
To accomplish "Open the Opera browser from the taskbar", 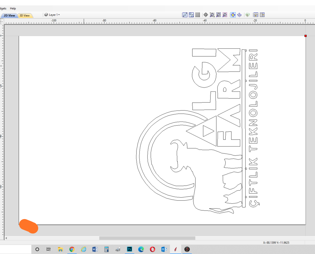I will [x=152, y=249].
